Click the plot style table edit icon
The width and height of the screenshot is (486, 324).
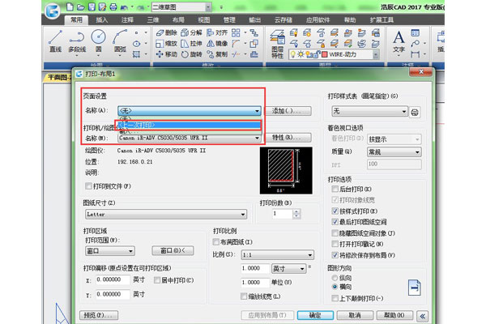416,111
